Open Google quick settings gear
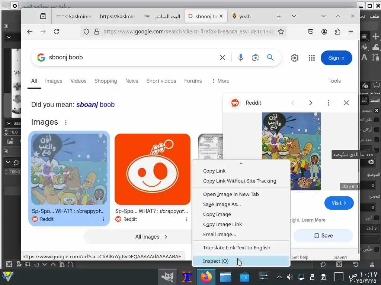The height and width of the screenshot is (285, 381). click(x=295, y=58)
